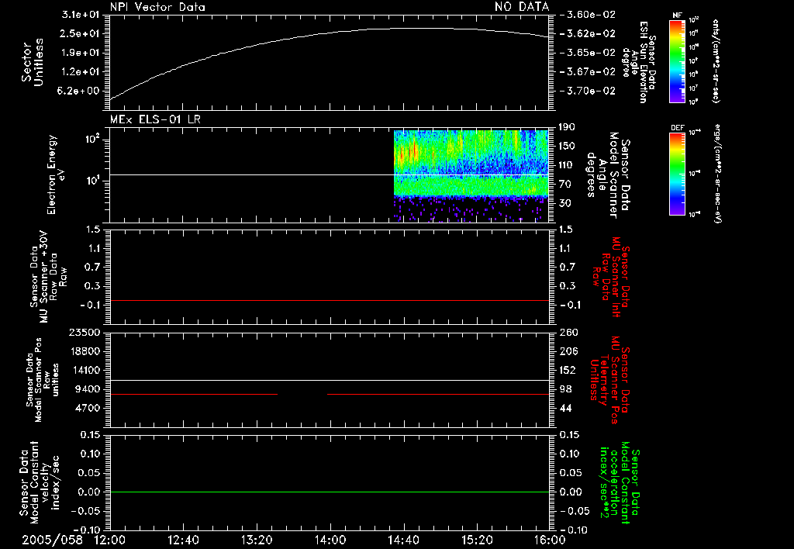The height and width of the screenshot is (549, 794).
Task: Click the 23500 scanner position tick
Action: 85,333
